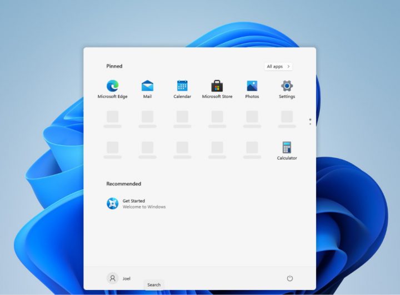The height and width of the screenshot is (295, 400).
Task: Click the lower pinned page indicator dot
Action: 310,124
